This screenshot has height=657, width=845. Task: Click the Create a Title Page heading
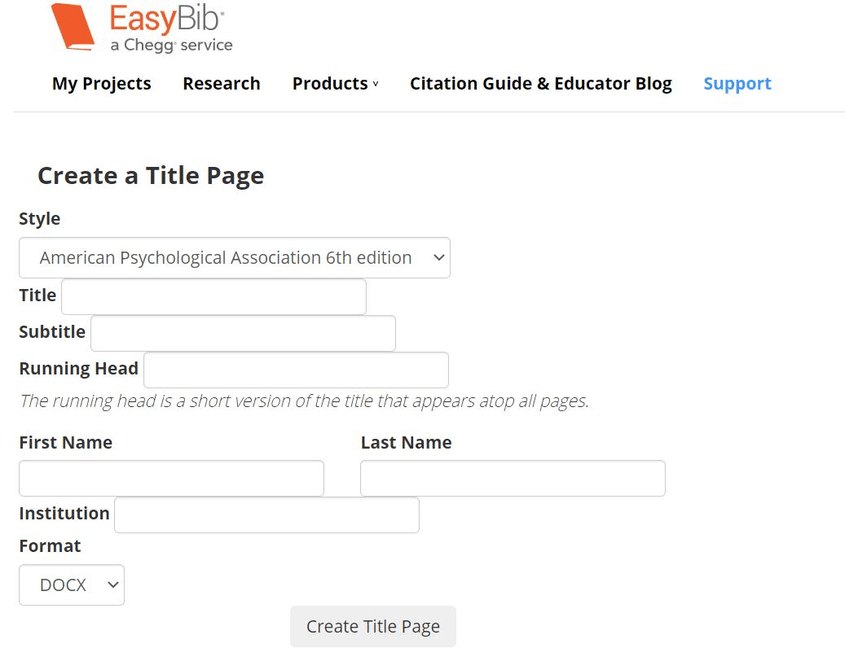[151, 176]
